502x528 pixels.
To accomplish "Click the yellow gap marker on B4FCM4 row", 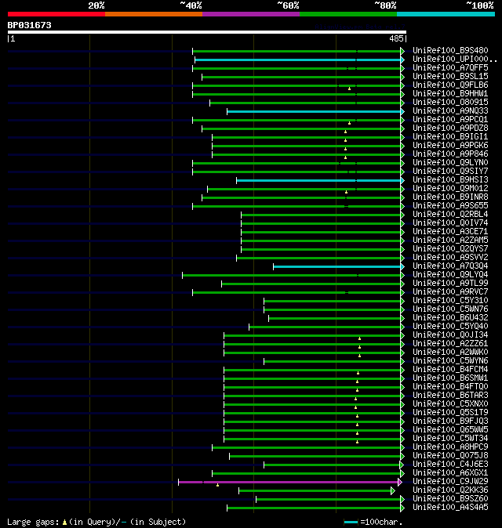I will tap(358, 373).
